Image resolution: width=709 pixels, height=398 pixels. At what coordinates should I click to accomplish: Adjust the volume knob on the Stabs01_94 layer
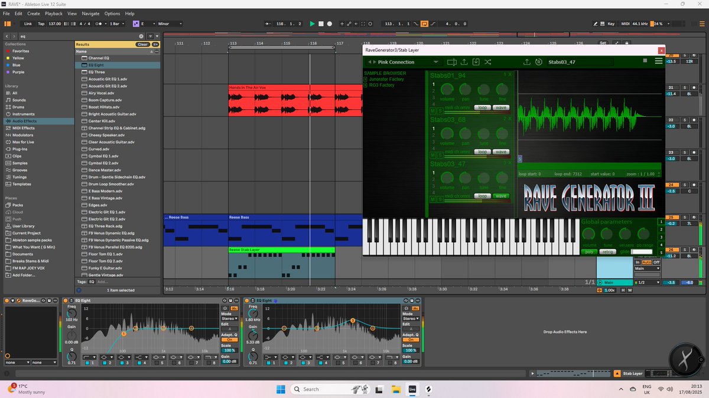pyautogui.click(x=447, y=89)
